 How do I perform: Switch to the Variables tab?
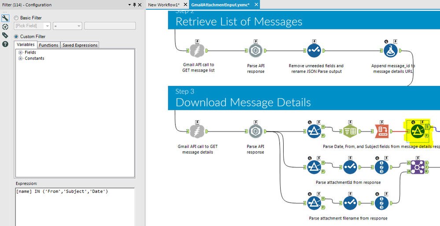(x=26, y=45)
